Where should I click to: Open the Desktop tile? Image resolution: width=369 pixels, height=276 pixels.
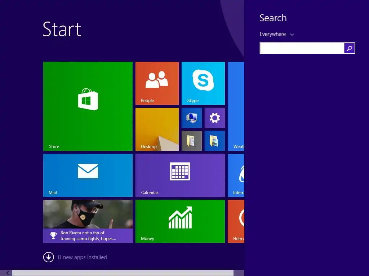157,129
